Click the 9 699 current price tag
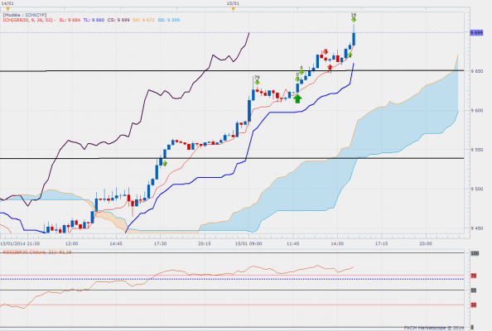 click(476, 32)
